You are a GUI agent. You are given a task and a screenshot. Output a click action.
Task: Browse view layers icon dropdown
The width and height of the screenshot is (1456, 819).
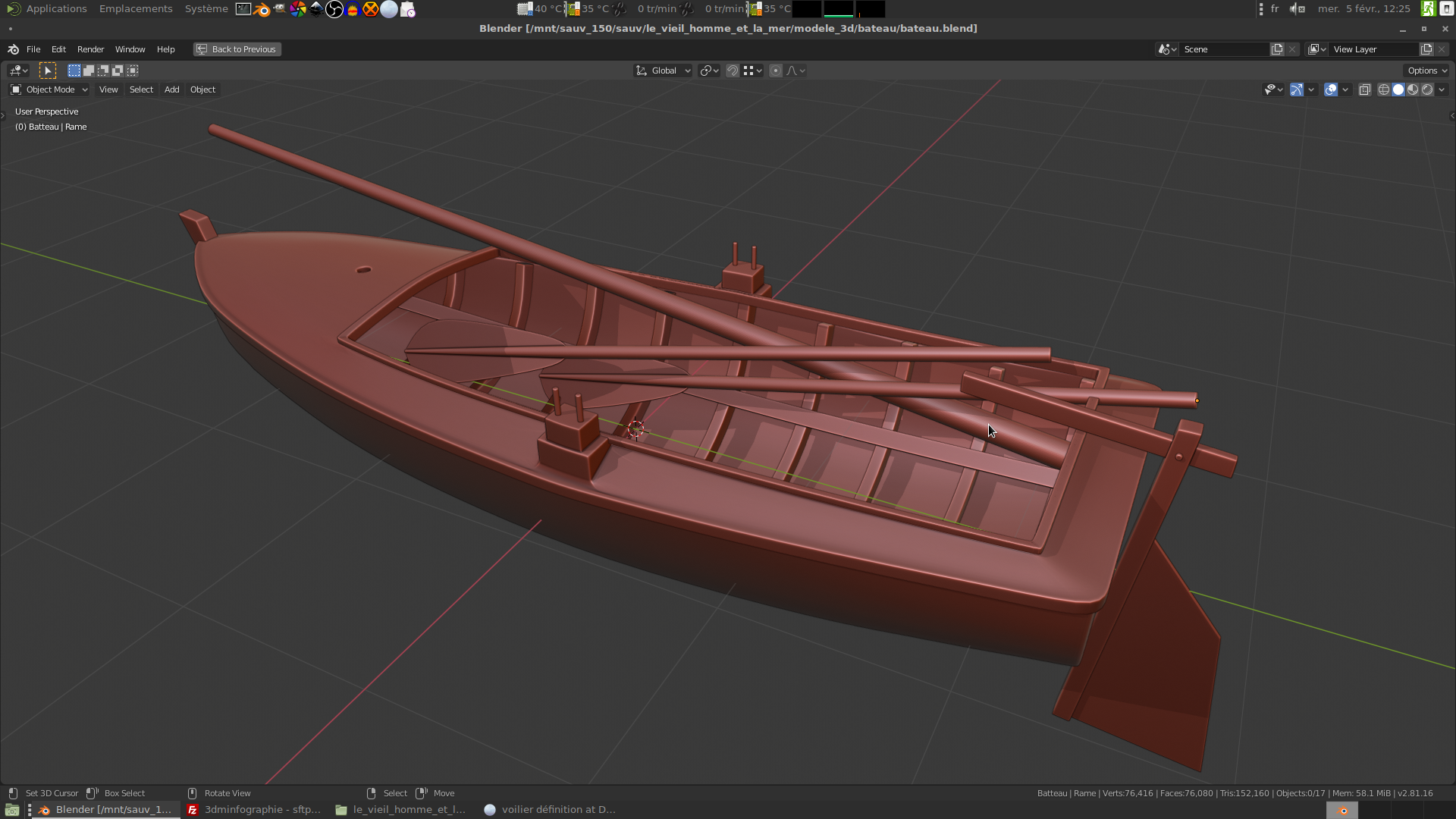[x=1317, y=49]
